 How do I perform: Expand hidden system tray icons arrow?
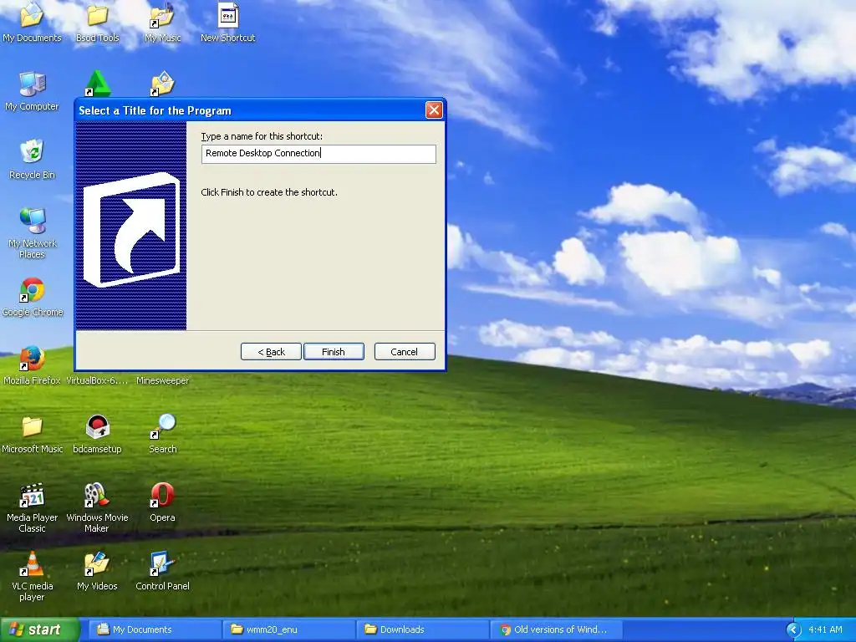[793, 630]
